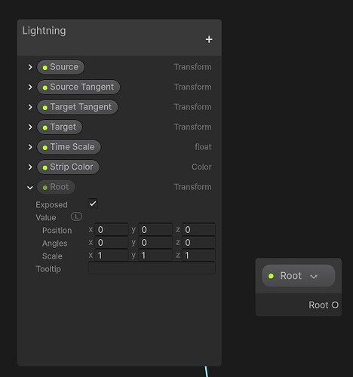Click green dot on Time Scale pill

point(45,148)
